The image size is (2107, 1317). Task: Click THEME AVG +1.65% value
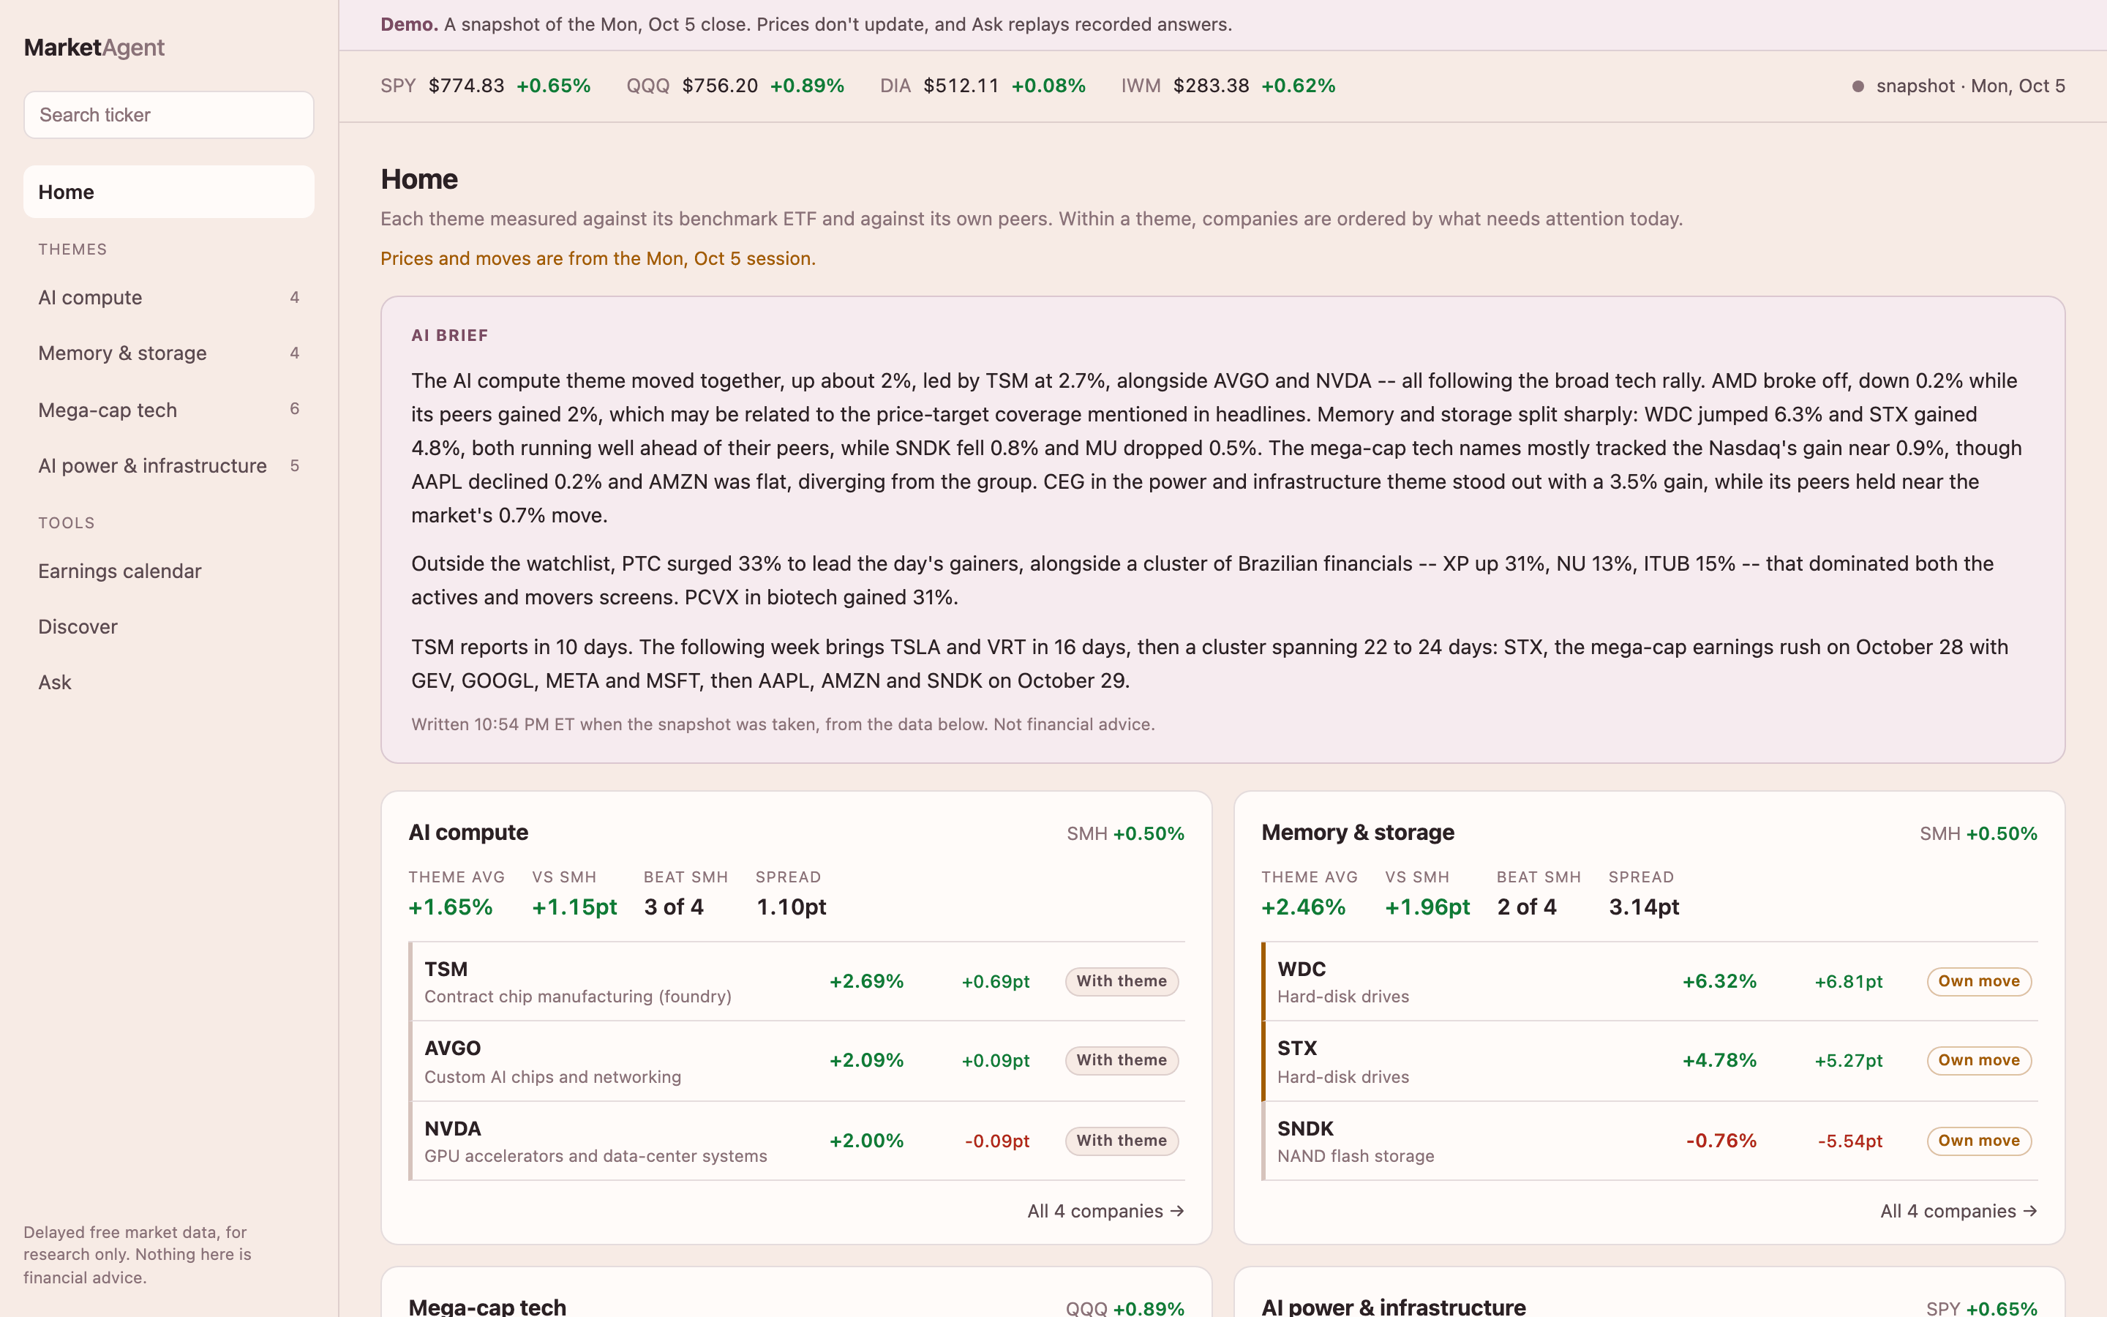451,907
